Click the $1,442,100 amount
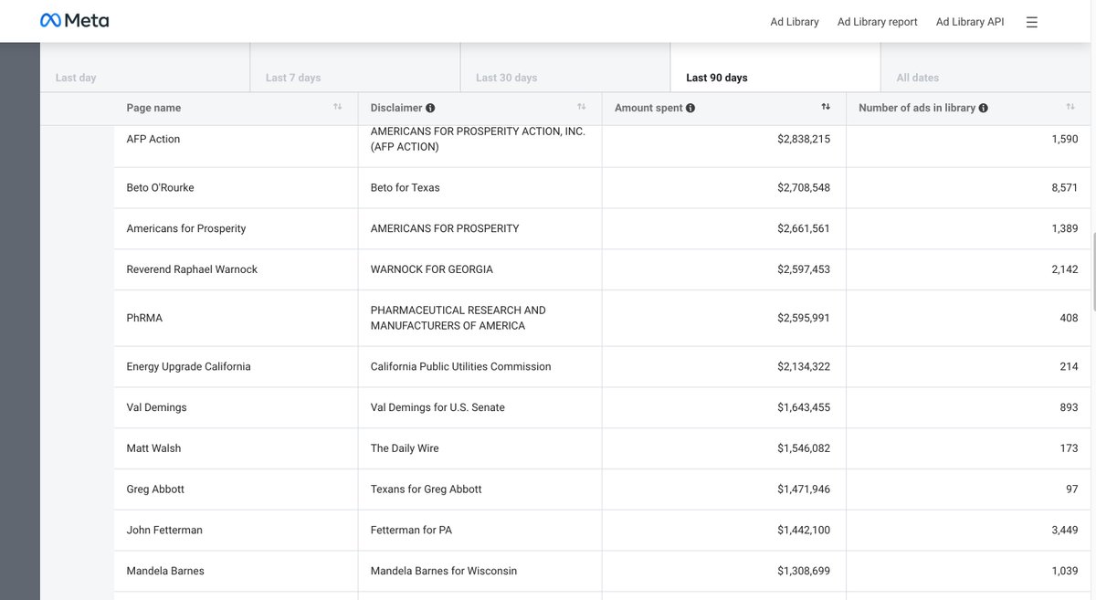Screen dimensions: 1096x600 click(804, 530)
